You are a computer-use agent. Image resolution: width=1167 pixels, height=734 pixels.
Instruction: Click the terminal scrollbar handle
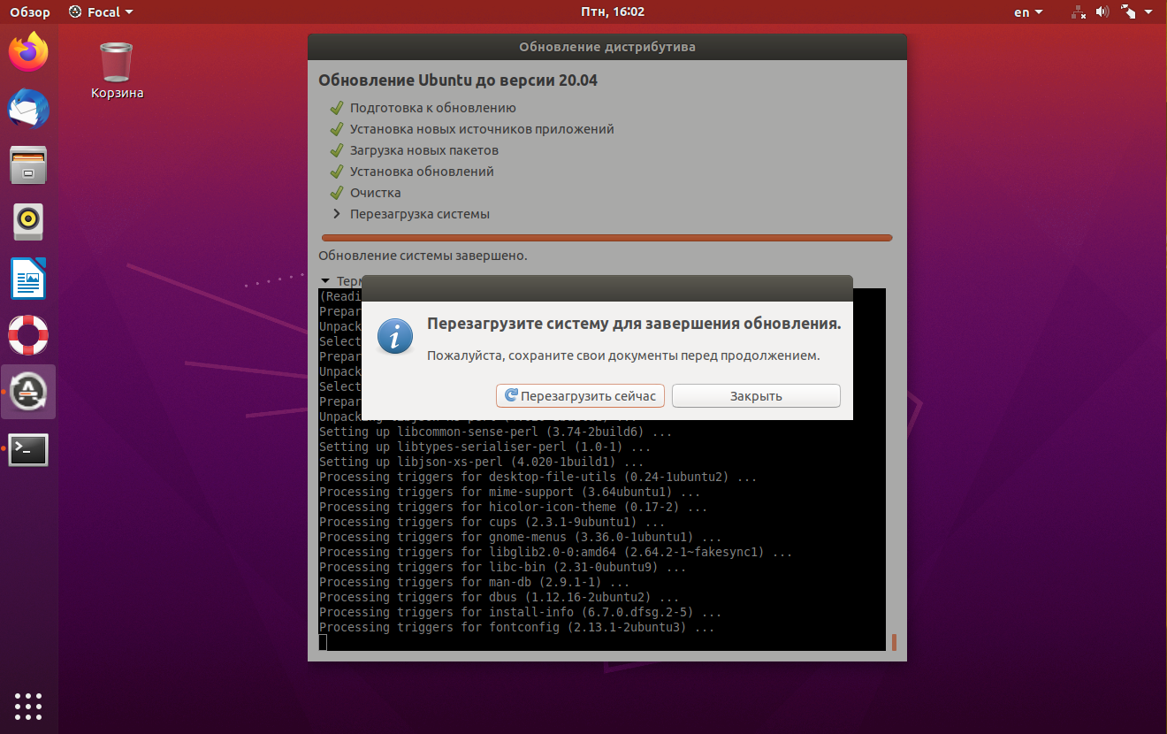(894, 642)
